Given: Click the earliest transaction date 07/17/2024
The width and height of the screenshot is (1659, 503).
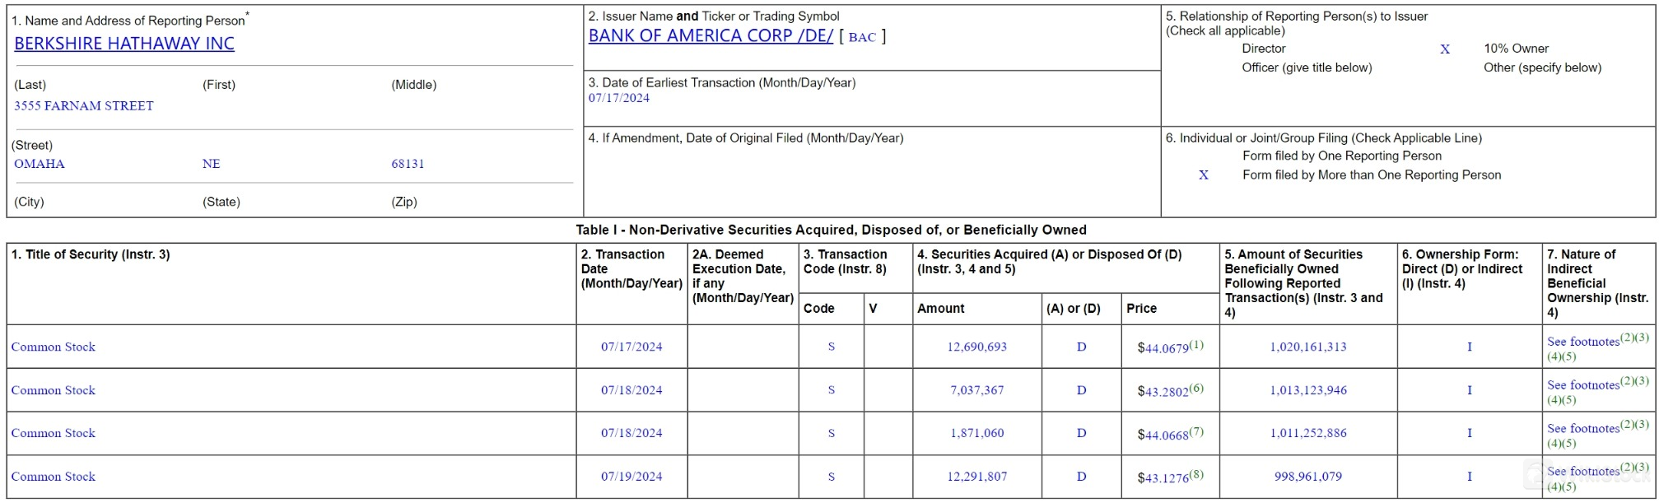Looking at the screenshot, I should click(618, 98).
